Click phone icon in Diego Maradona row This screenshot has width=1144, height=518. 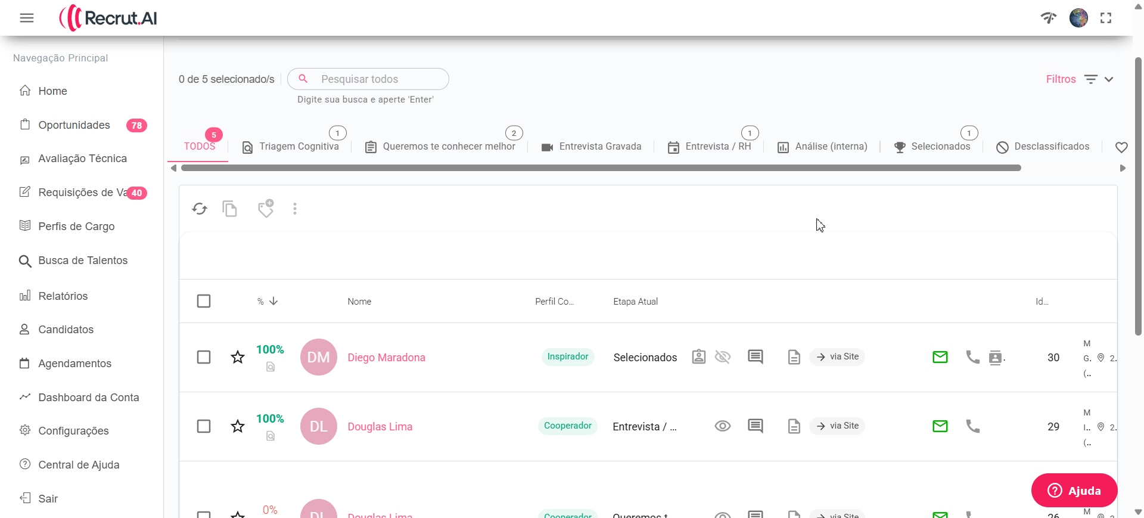pos(972,357)
